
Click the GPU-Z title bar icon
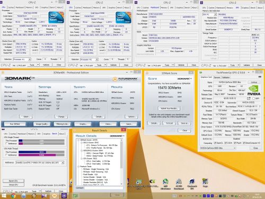[x=201, y=73]
